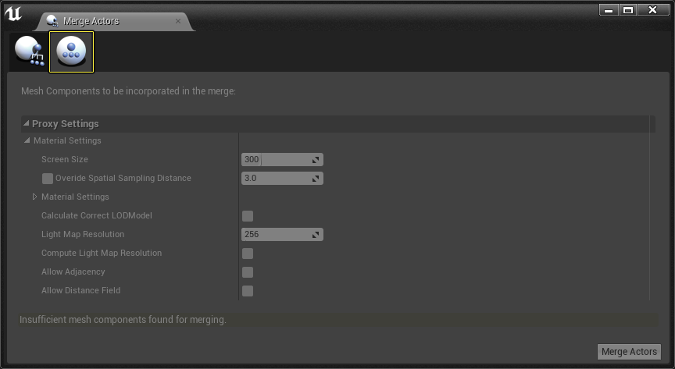
Task: Maximize the Merge Actors window
Action: click(628, 10)
